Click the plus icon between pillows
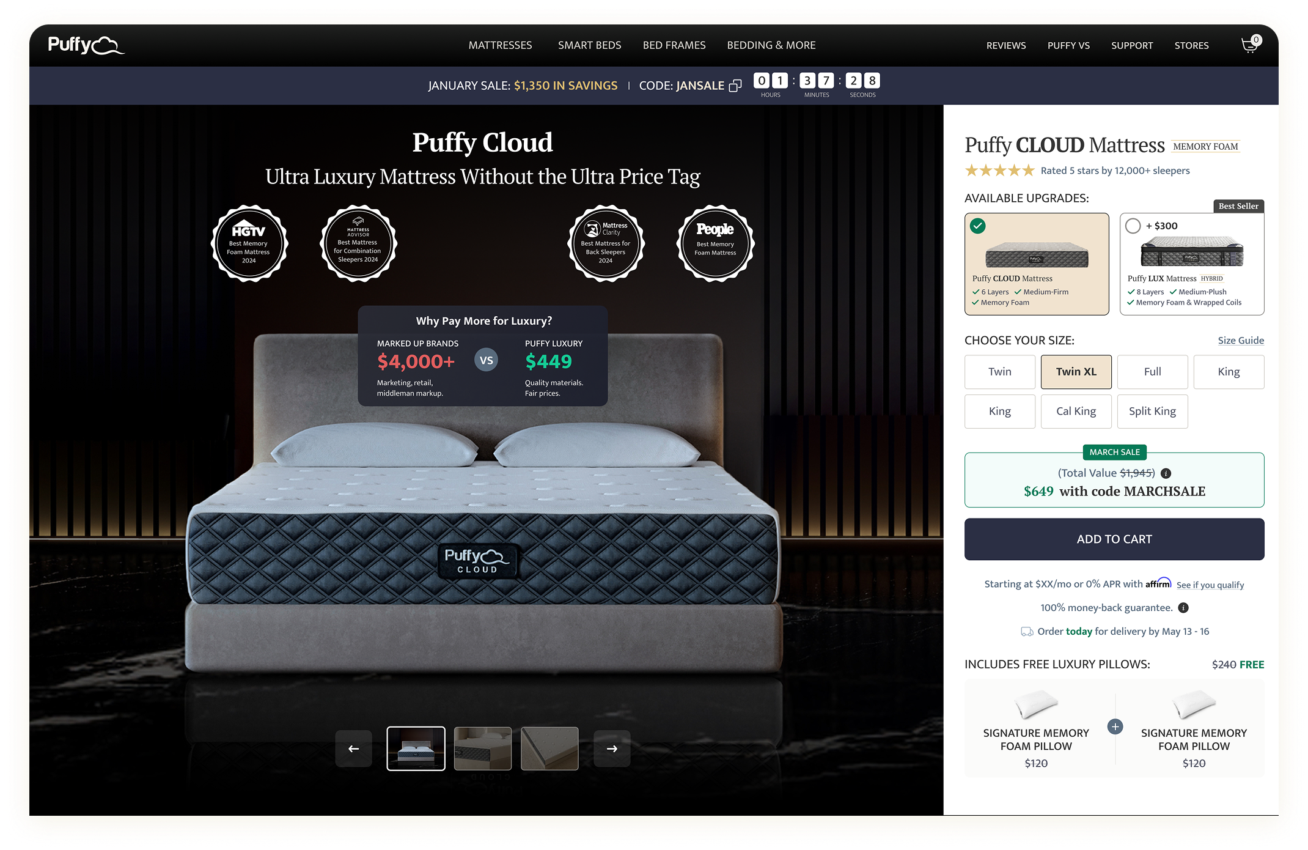 coord(1115,726)
